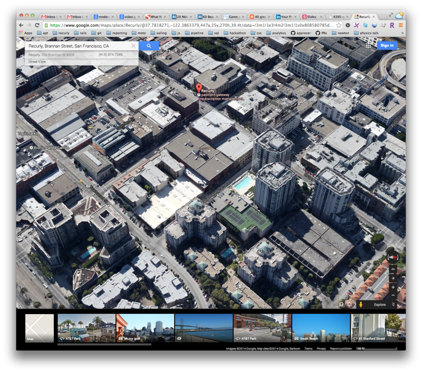Click the black gear extension icon

[x=348, y=25]
